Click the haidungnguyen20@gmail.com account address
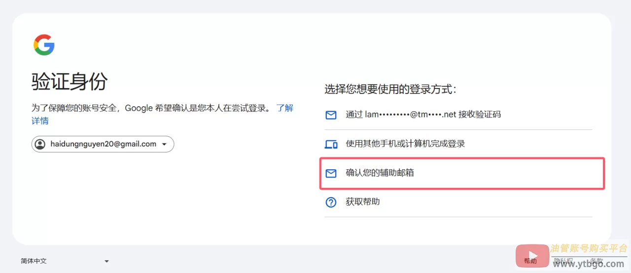The height and width of the screenshot is (273, 631). (x=103, y=144)
